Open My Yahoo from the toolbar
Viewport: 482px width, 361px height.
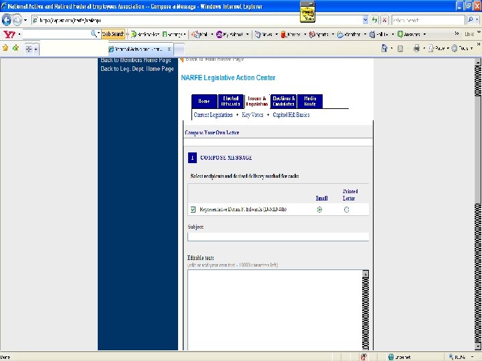pyautogui.click(x=230, y=34)
